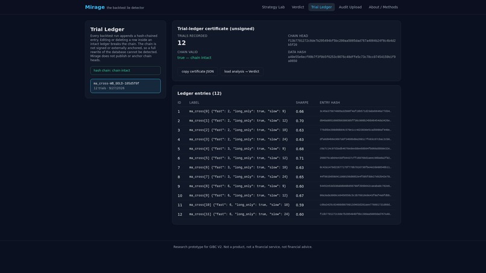Click the Trial-ledger certificate (unsigned) heading
This screenshot has width=486, height=273.
point(216,28)
